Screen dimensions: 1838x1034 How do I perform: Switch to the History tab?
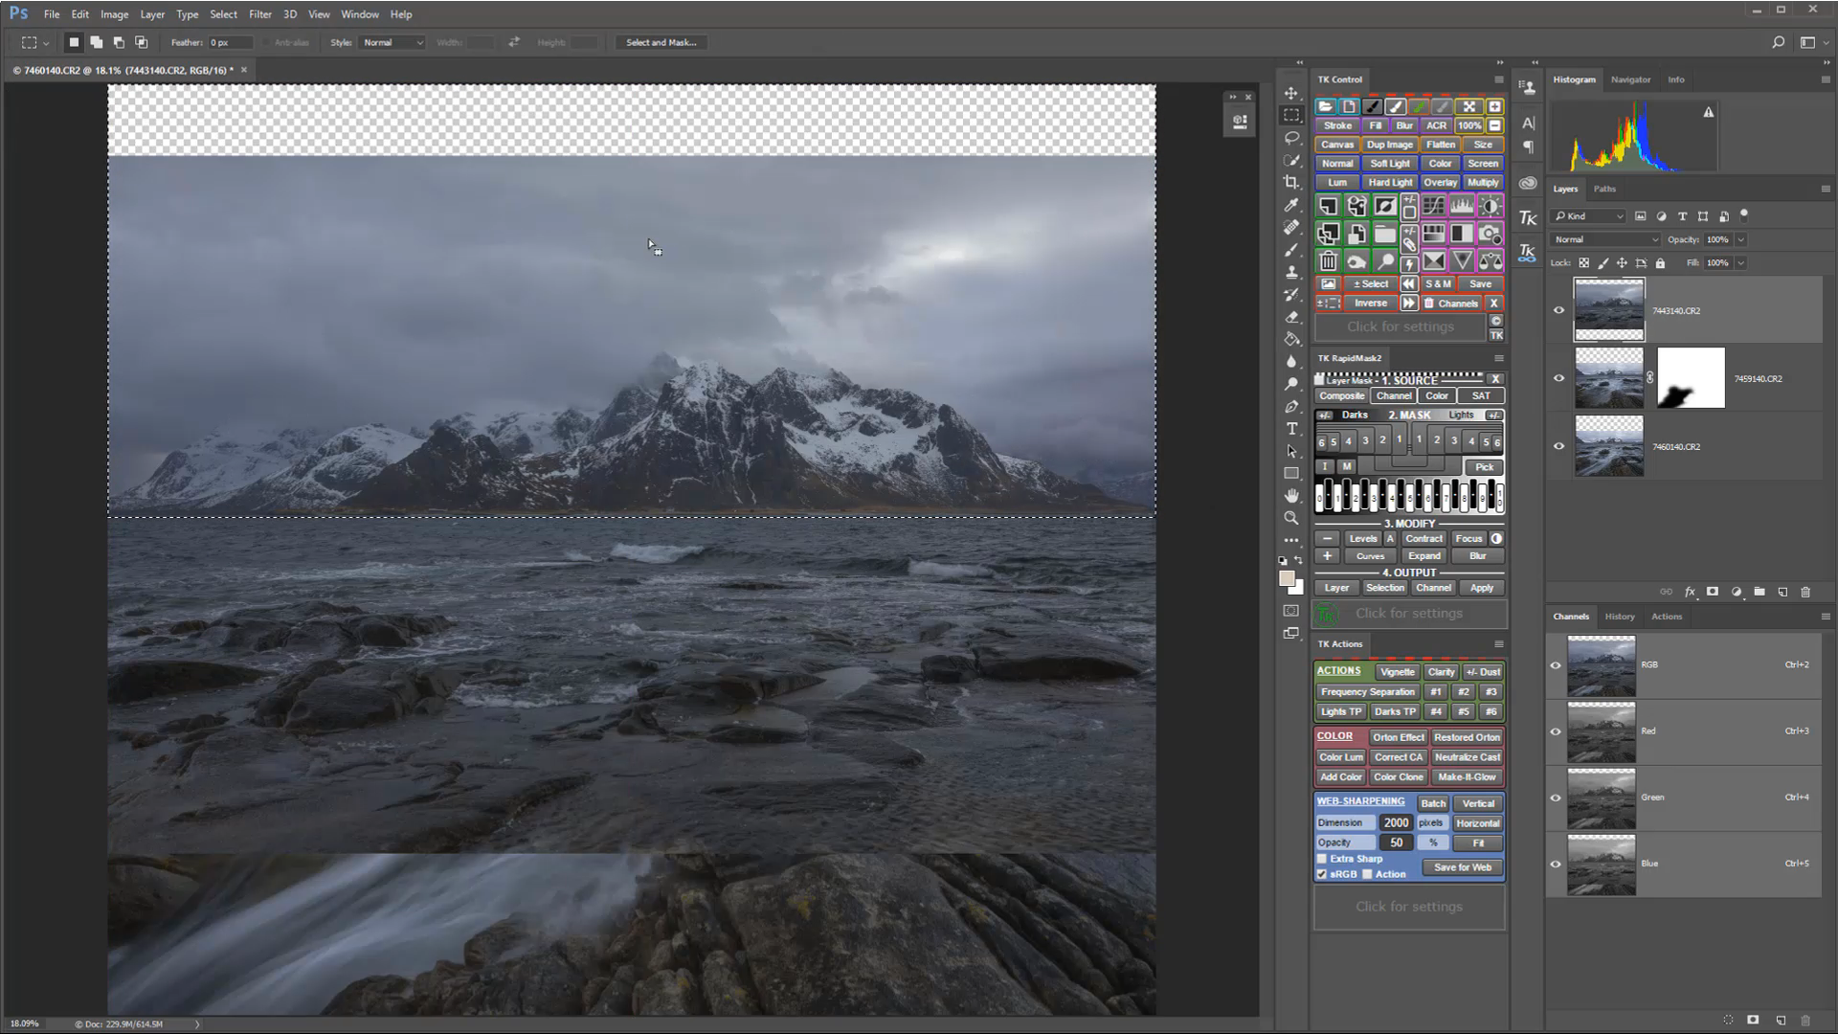(1619, 617)
